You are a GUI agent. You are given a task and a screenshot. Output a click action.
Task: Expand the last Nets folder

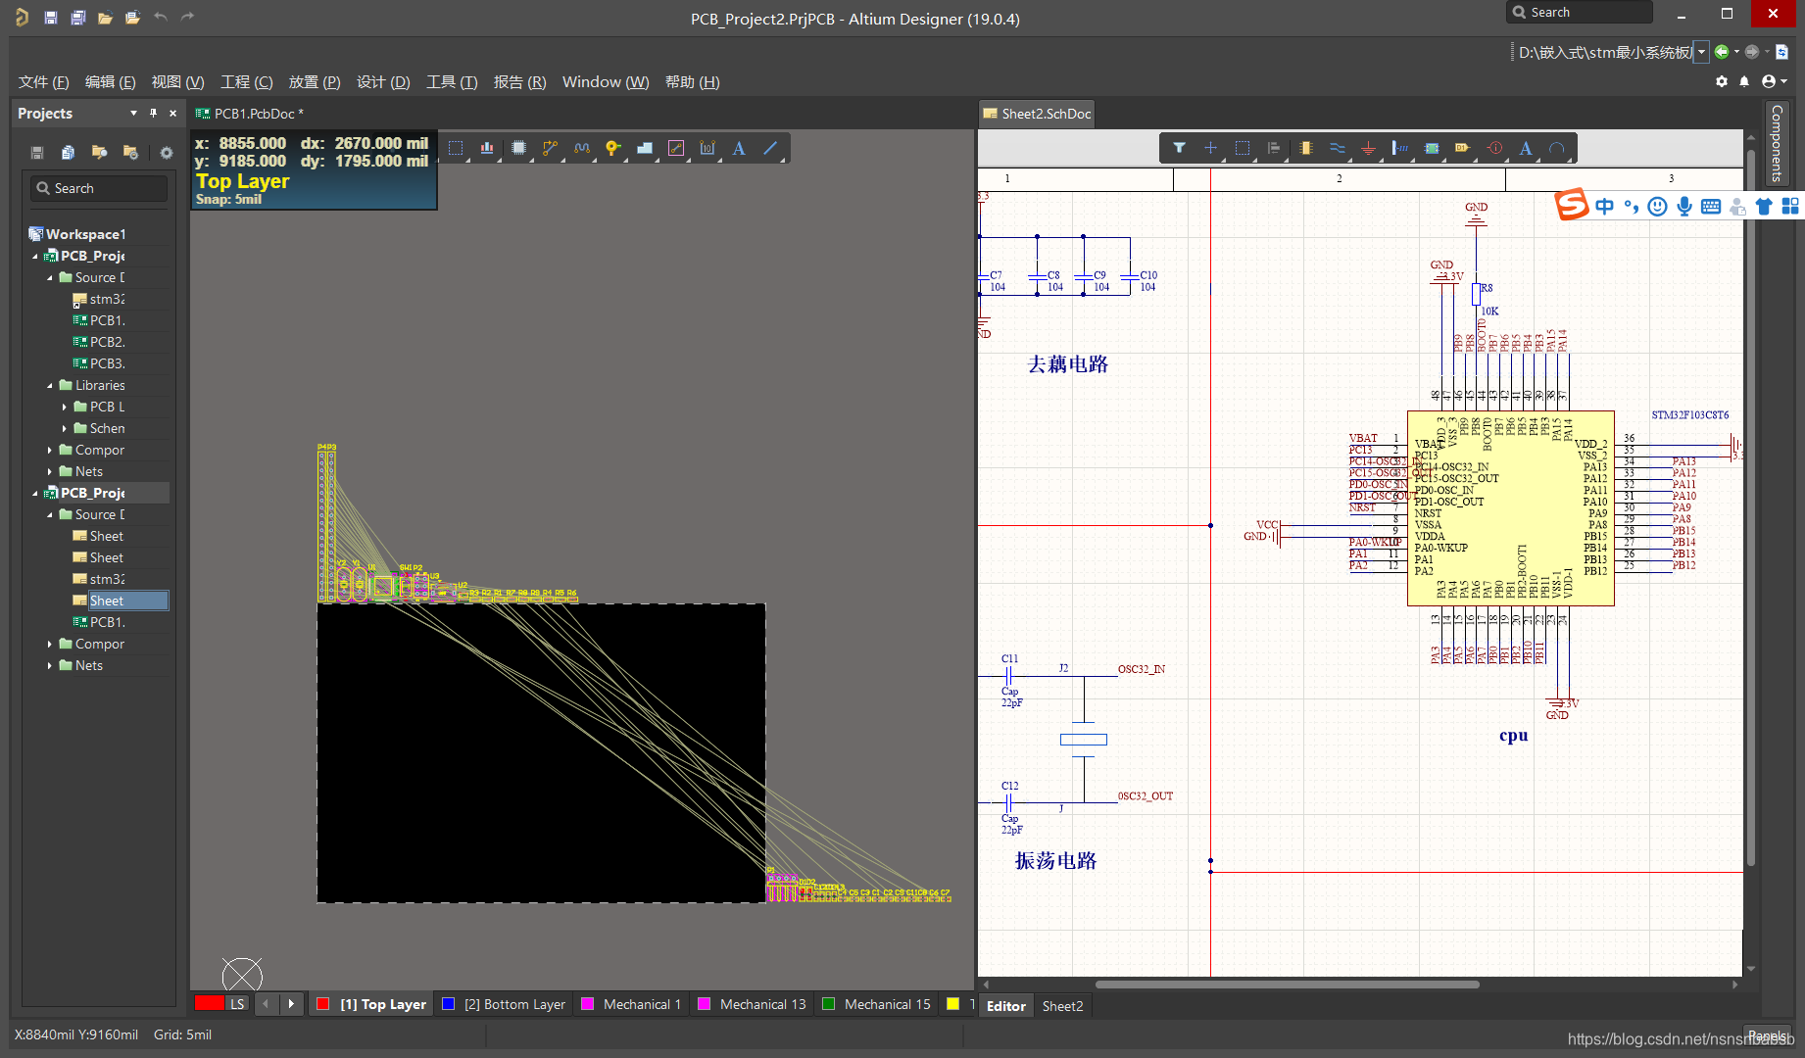pos(51,665)
